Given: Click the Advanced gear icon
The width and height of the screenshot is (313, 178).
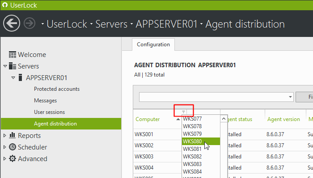Looking at the screenshot, I should [x=13, y=158].
